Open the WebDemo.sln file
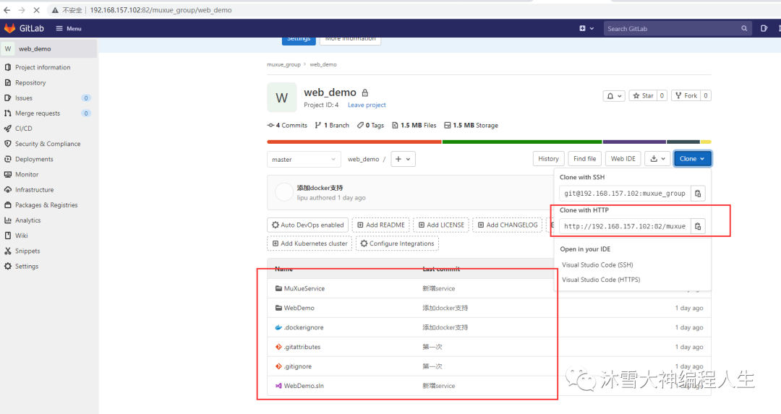781x414 pixels. [303, 386]
